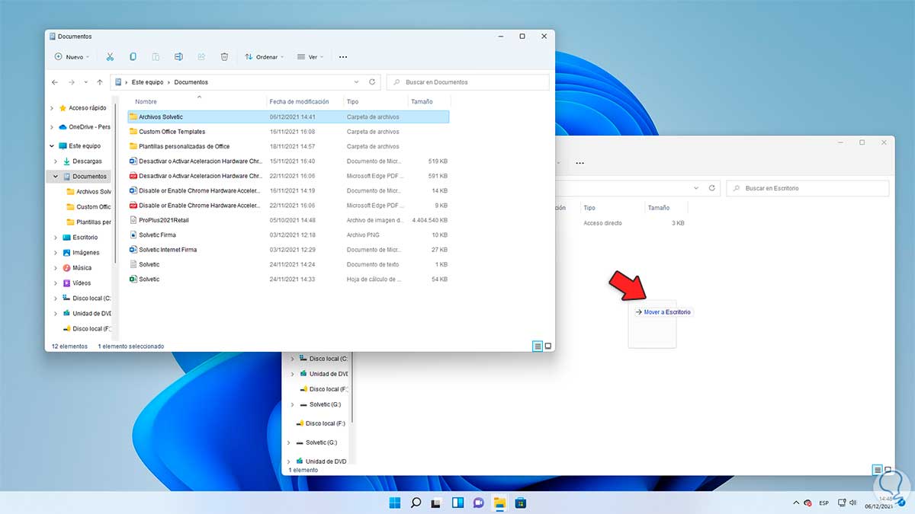Screen dimensions: 915x514
Task: Open Widgets from the taskbar
Action: 457,503
